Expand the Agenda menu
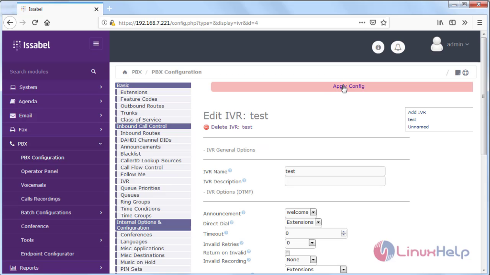The image size is (490, 275). (56, 101)
